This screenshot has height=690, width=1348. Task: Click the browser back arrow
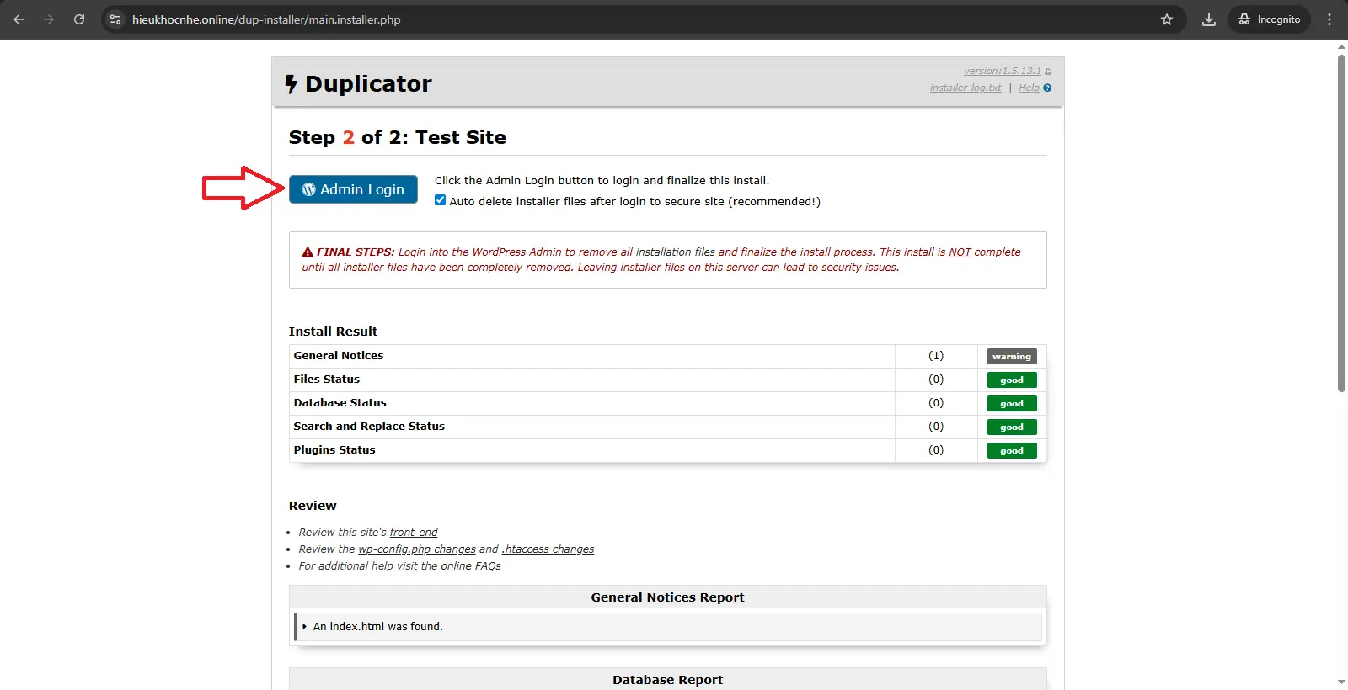point(19,19)
